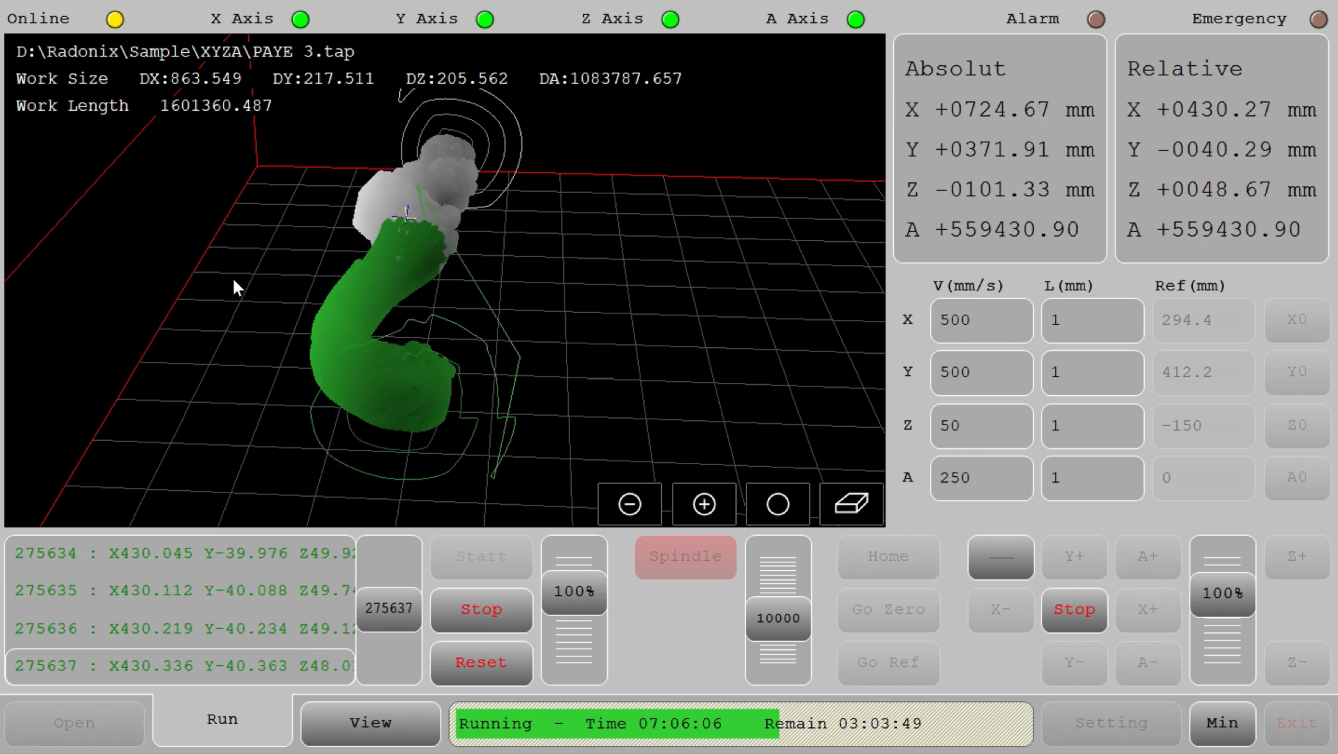Open the Setting tab

(1112, 723)
